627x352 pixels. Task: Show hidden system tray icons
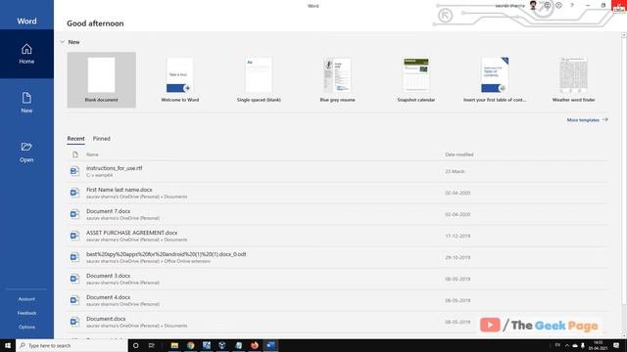point(566,345)
